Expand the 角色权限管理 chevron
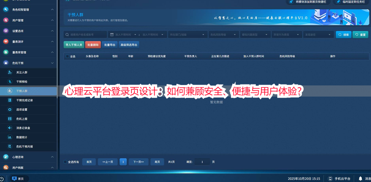The height and width of the screenshot is (182, 371). coord(52,10)
